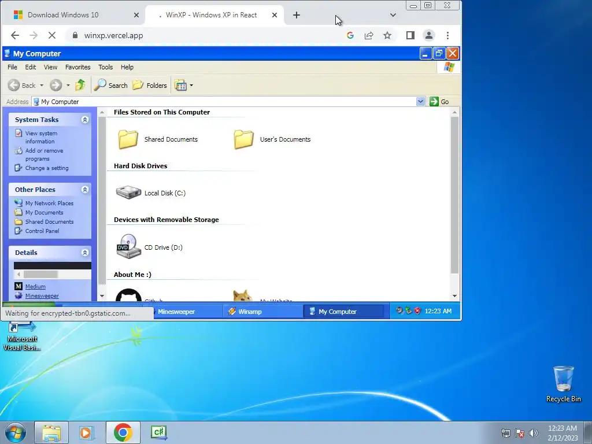Open the File menu
The width and height of the screenshot is (592, 444).
pyautogui.click(x=12, y=67)
